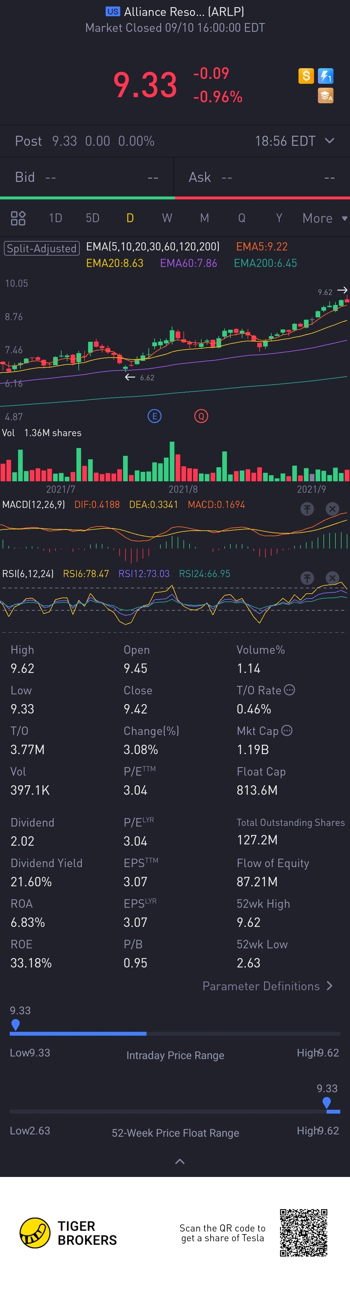Image resolution: width=350 pixels, height=1289 pixels.
Task: Tap the blue E earnings marker
Action: (x=155, y=416)
